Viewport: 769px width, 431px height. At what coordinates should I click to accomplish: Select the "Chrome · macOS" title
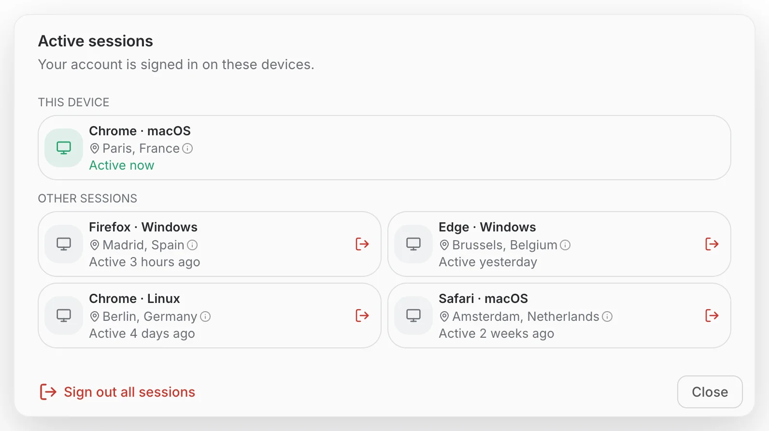pos(140,131)
